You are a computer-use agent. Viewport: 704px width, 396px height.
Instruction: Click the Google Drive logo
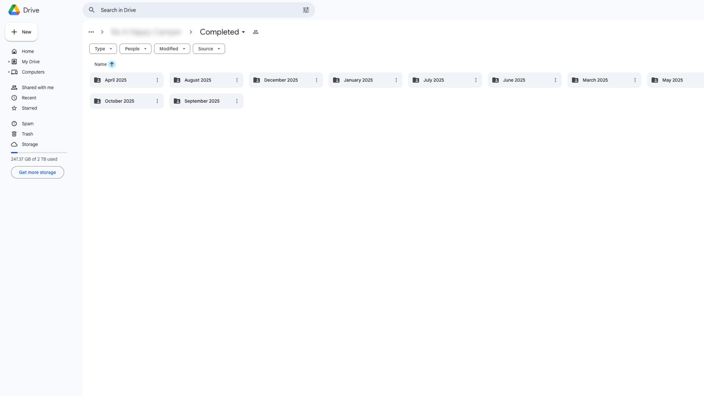click(14, 10)
